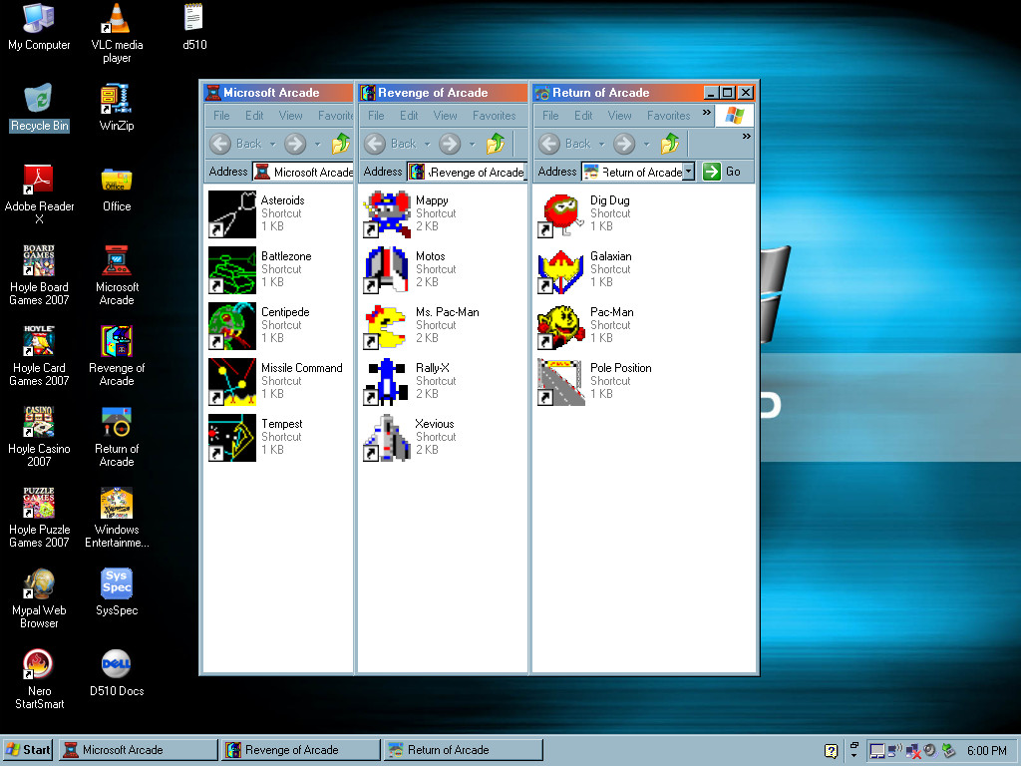Open Favorites menu in Return of Arcade window
Screen dimensions: 1021x766
[x=669, y=116]
